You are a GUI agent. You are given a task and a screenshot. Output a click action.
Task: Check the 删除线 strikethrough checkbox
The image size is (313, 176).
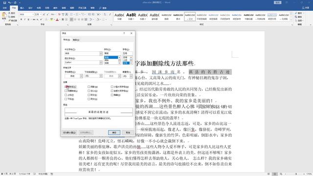click(66, 87)
